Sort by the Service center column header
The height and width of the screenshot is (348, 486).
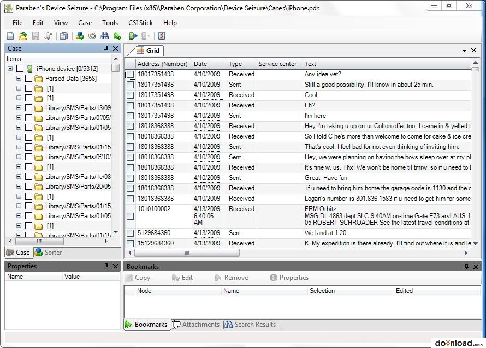tap(280, 64)
